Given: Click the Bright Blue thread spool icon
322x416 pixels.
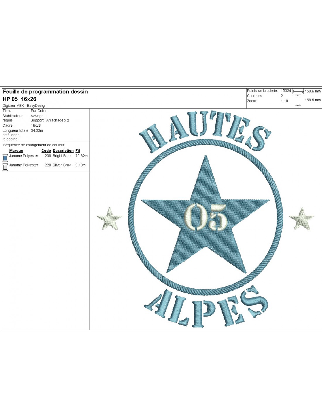Looking at the screenshot, I should [x=5, y=158].
